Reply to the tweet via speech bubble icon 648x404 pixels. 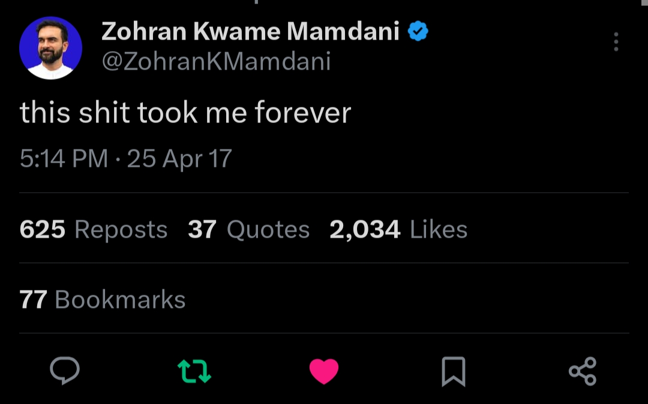[x=65, y=370]
